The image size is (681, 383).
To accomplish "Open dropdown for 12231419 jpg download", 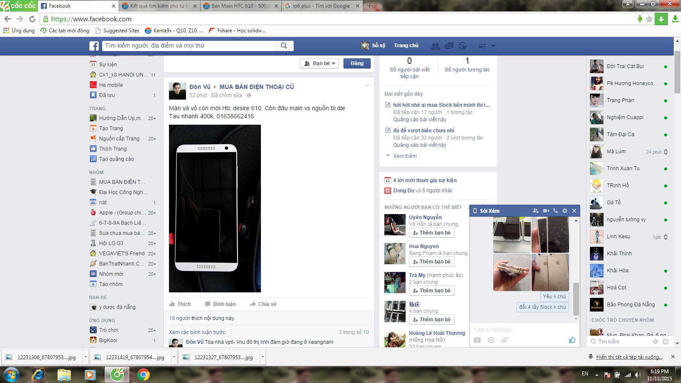I will [x=174, y=357].
